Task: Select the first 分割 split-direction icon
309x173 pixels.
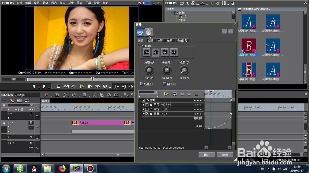Action: pos(146,52)
